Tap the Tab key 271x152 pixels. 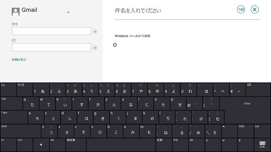pos(11,103)
